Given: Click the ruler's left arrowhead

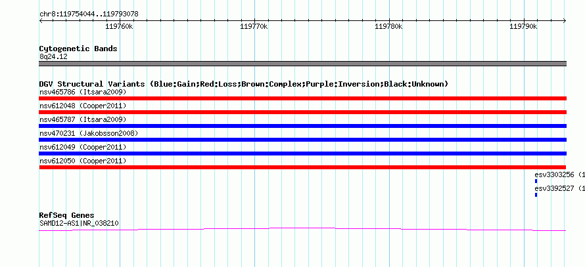Looking at the screenshot, I should coord(41,21).
